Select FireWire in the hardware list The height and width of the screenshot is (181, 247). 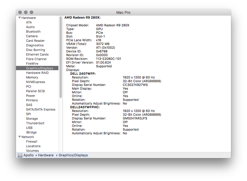pyautogui.click(x=32, y=64)
